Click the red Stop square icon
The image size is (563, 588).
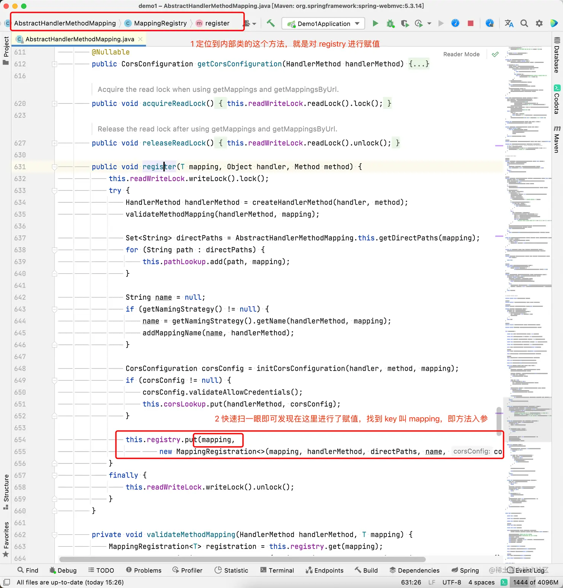pyautogui.click(x=471, y=23)
